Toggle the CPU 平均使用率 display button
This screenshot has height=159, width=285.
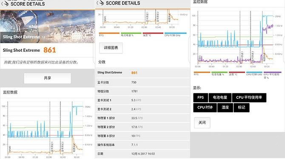click(249, 98)
